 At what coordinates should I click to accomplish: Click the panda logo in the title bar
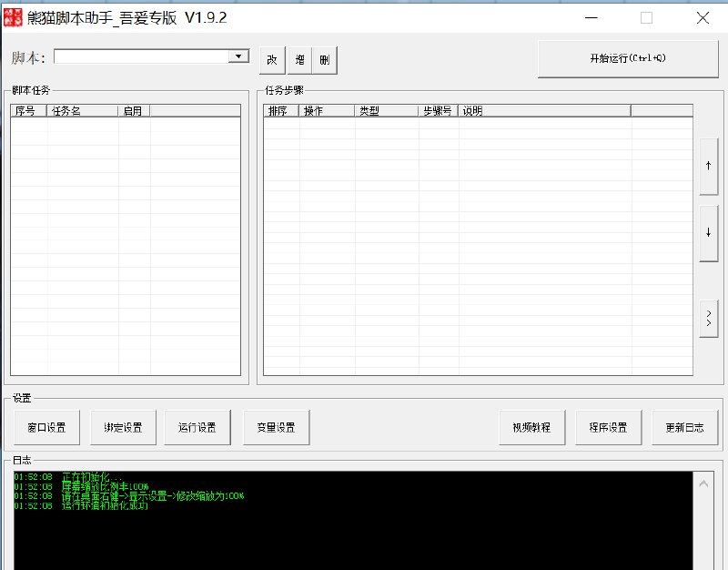[x=13, y=17]
